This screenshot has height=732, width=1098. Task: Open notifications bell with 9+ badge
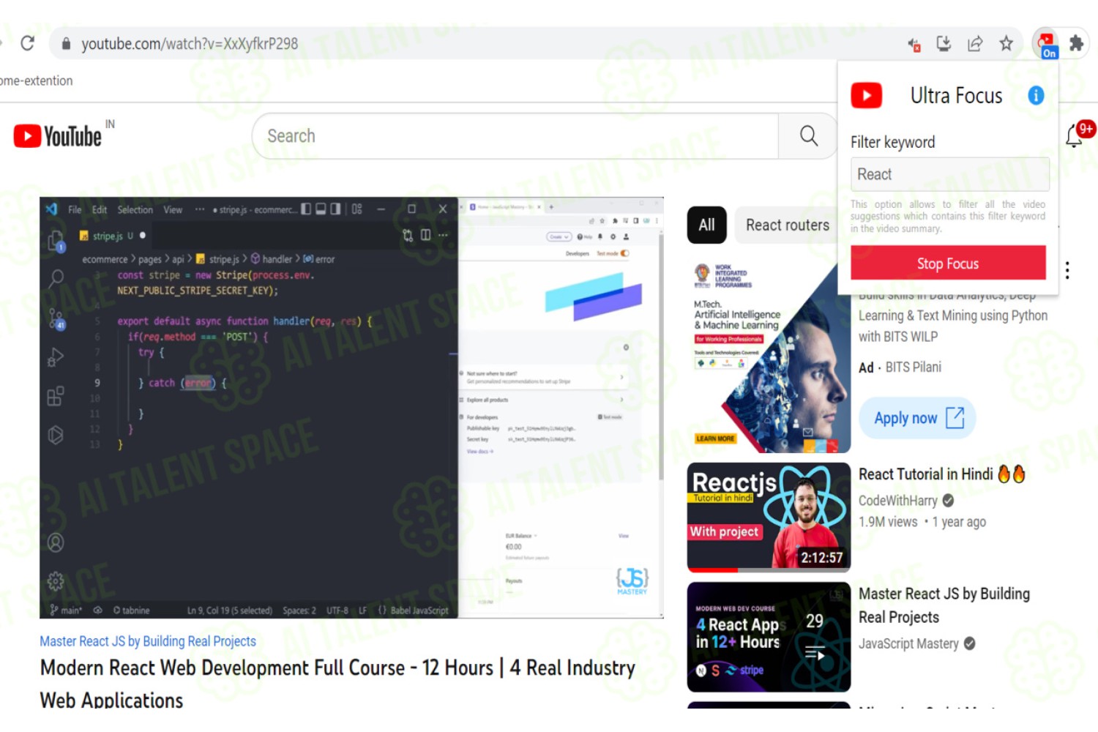pos(1075,135)
